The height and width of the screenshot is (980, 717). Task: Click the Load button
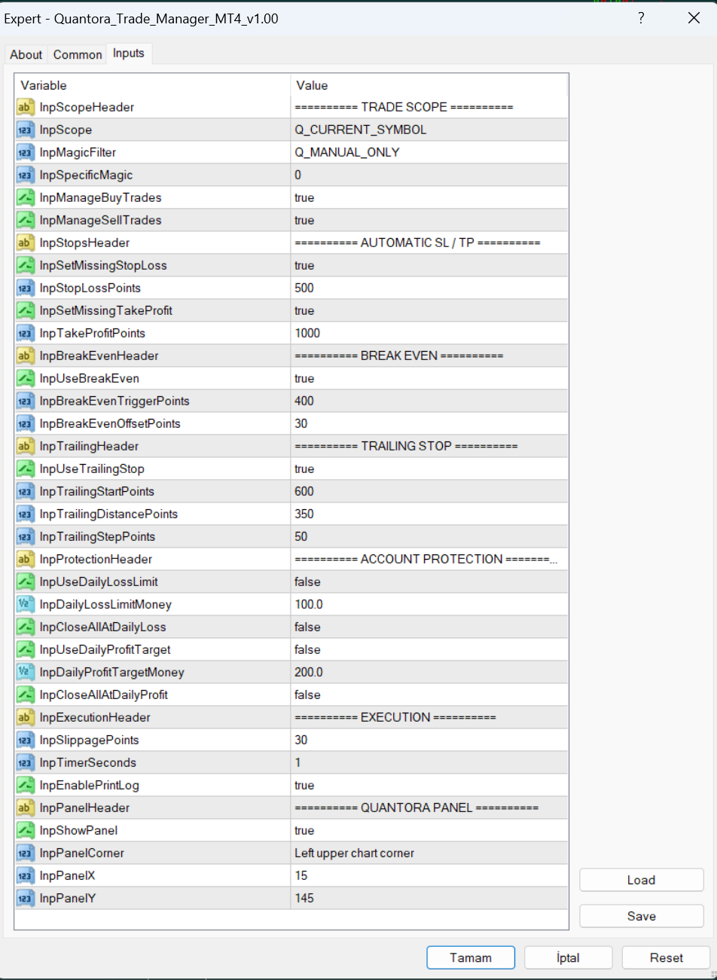(642, 880)
